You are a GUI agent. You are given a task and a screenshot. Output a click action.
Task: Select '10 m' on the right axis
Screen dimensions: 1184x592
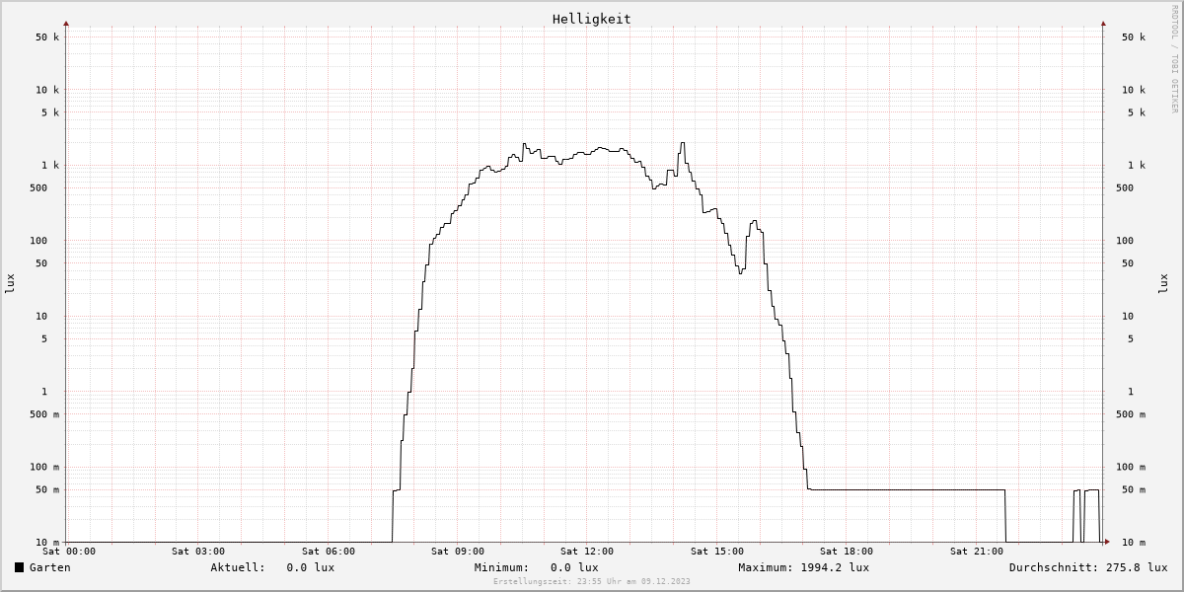point(1134,543)
